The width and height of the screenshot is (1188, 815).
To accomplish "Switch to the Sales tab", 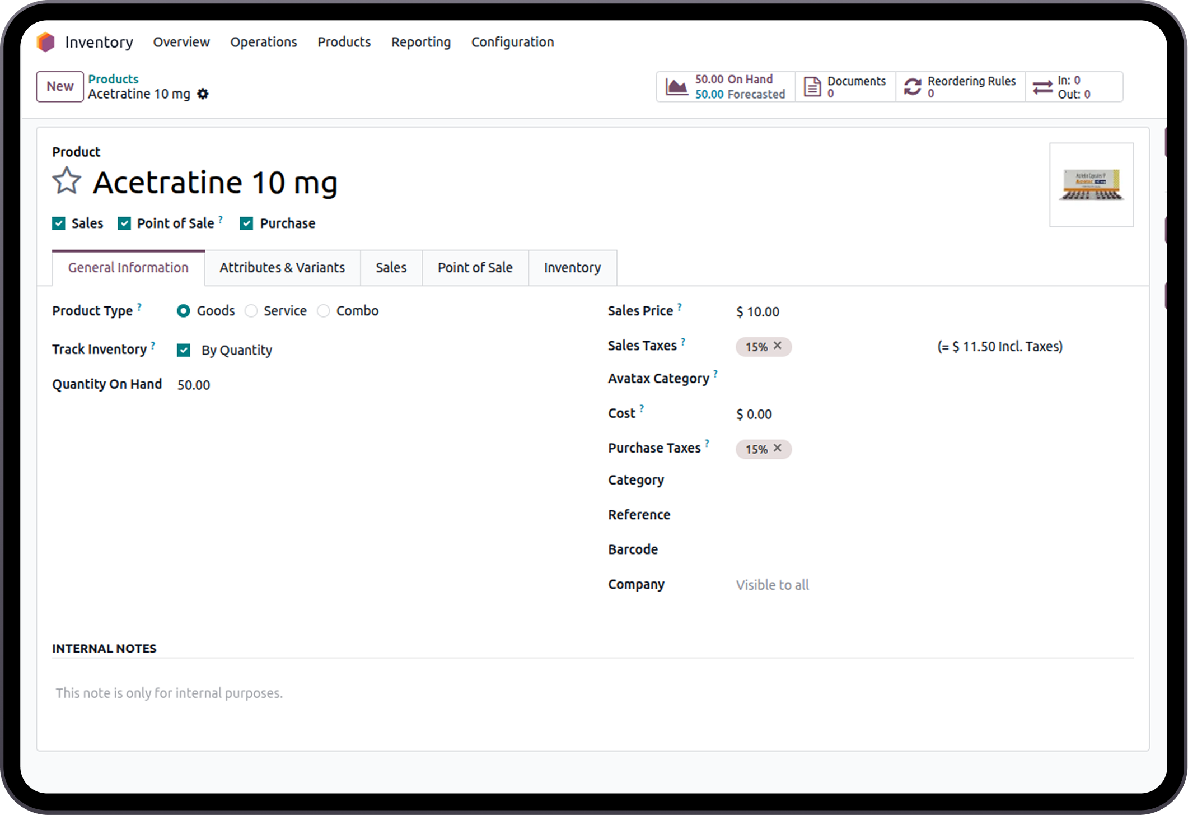I will 391,268.
